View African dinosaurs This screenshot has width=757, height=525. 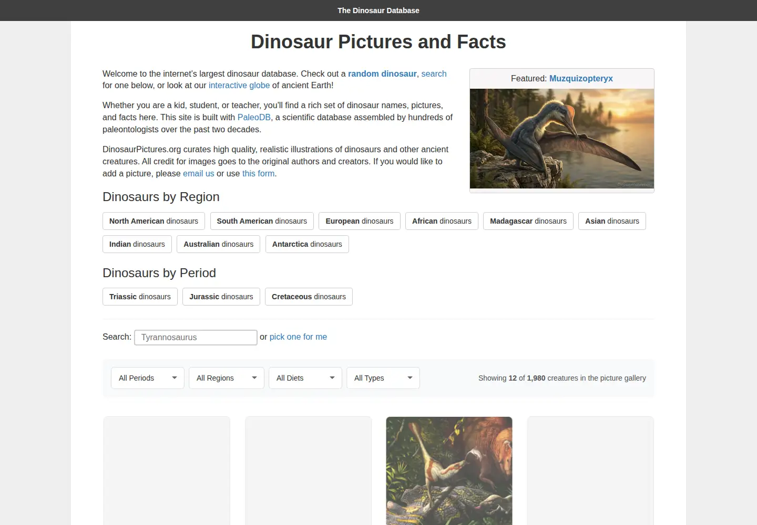click(442, 221)
